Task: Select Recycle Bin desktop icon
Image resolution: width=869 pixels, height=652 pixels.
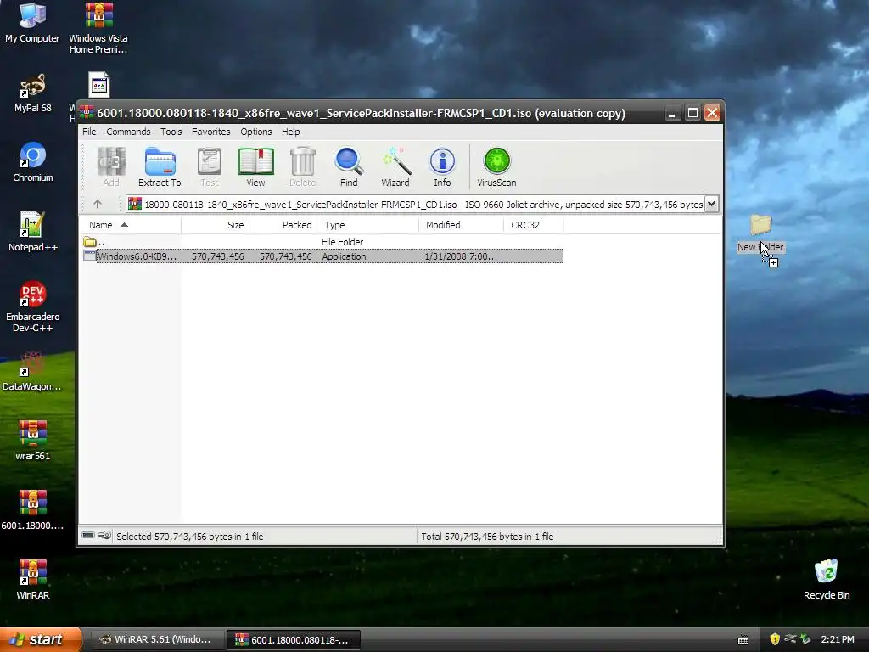Action: (827, 580)
